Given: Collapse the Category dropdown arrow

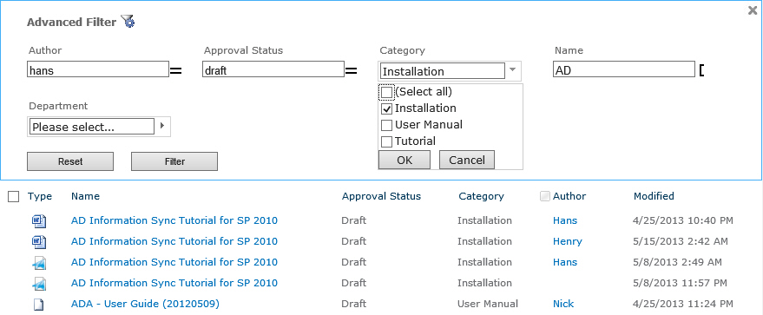Looking at the screenshot, I should (x=512, y=70).
